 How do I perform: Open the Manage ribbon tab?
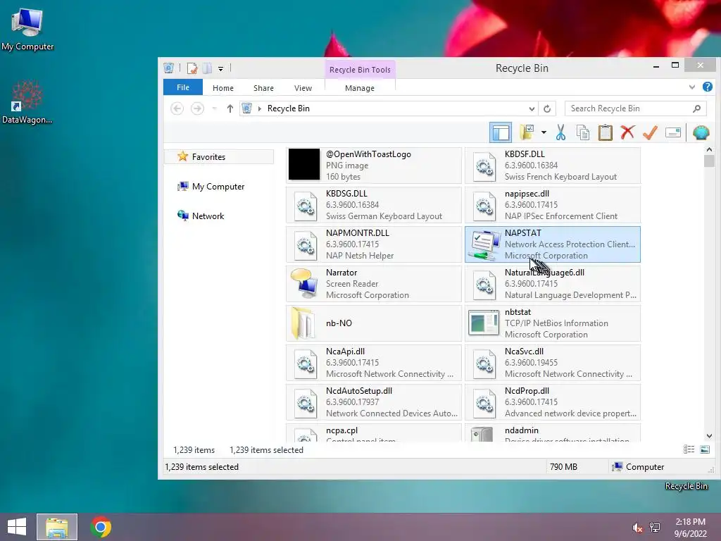(360, 88)
